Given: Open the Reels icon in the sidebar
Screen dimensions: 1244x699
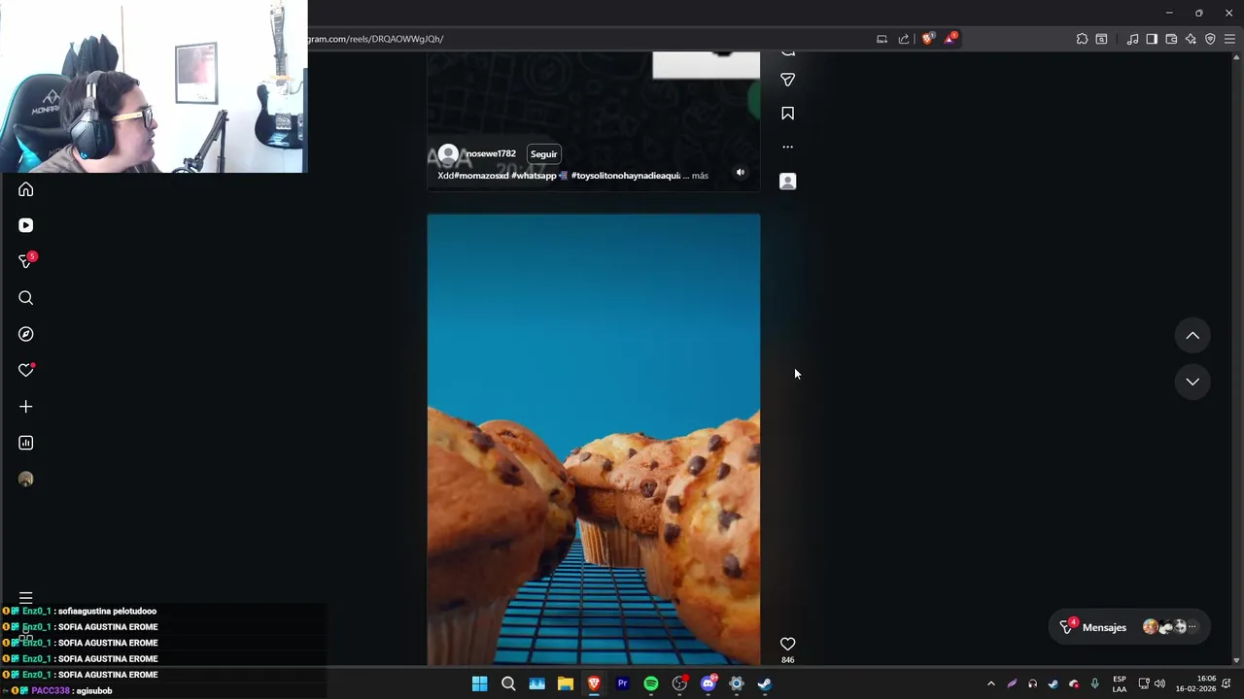Looking at the screenshot, I should [x=26, y=225].
